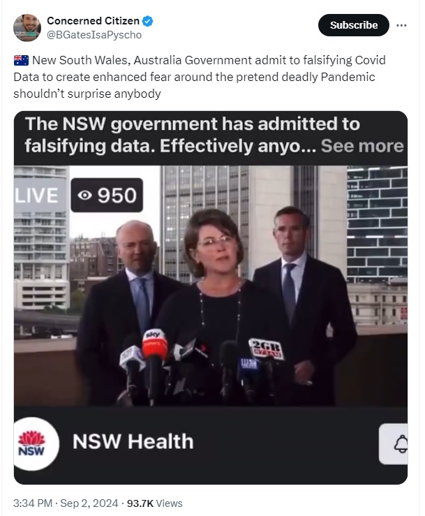
Task: Click the tweet body text
Action: click(x=200, y=77)
